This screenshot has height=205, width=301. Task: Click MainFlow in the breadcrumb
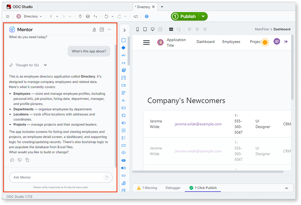262,29
